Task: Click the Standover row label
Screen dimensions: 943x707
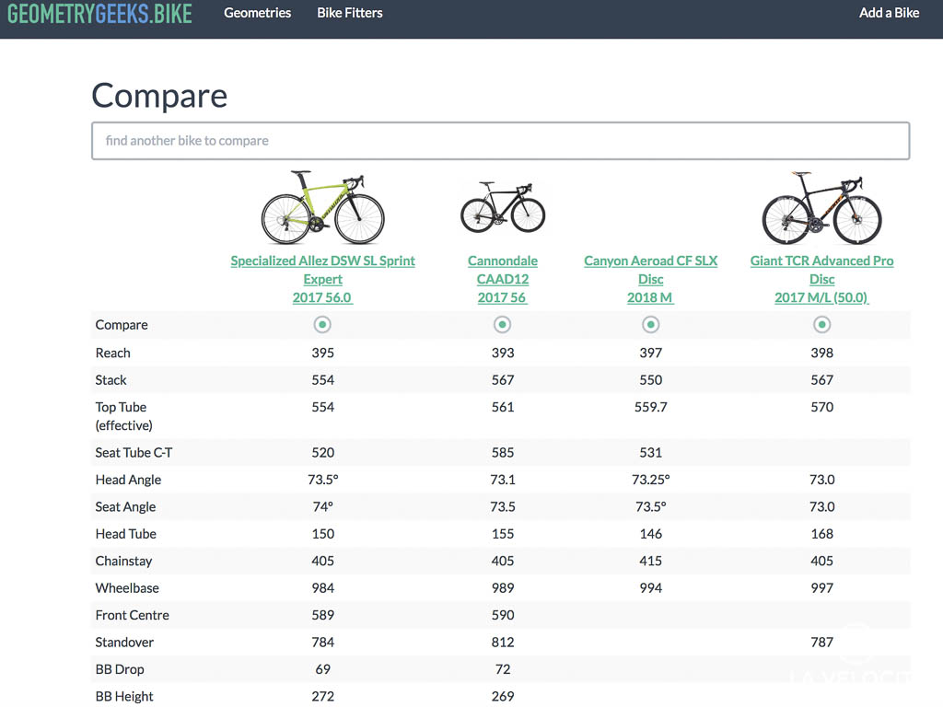Action: 124,642
